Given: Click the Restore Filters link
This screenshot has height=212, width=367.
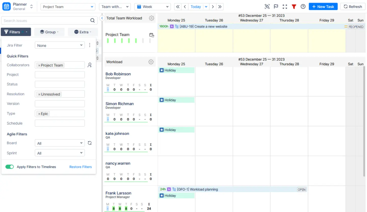Looking at the screenshot, I should 81,167.
